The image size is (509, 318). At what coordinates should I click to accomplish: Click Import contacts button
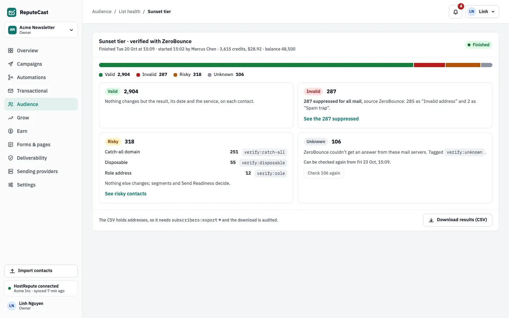(x=41, y=271)
